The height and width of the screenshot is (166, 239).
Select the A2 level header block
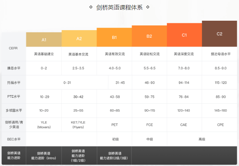[x=79, y=38]
